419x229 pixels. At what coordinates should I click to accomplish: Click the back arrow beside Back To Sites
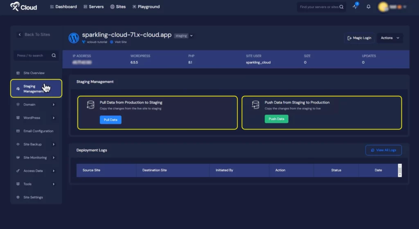[x=20, y=34]
